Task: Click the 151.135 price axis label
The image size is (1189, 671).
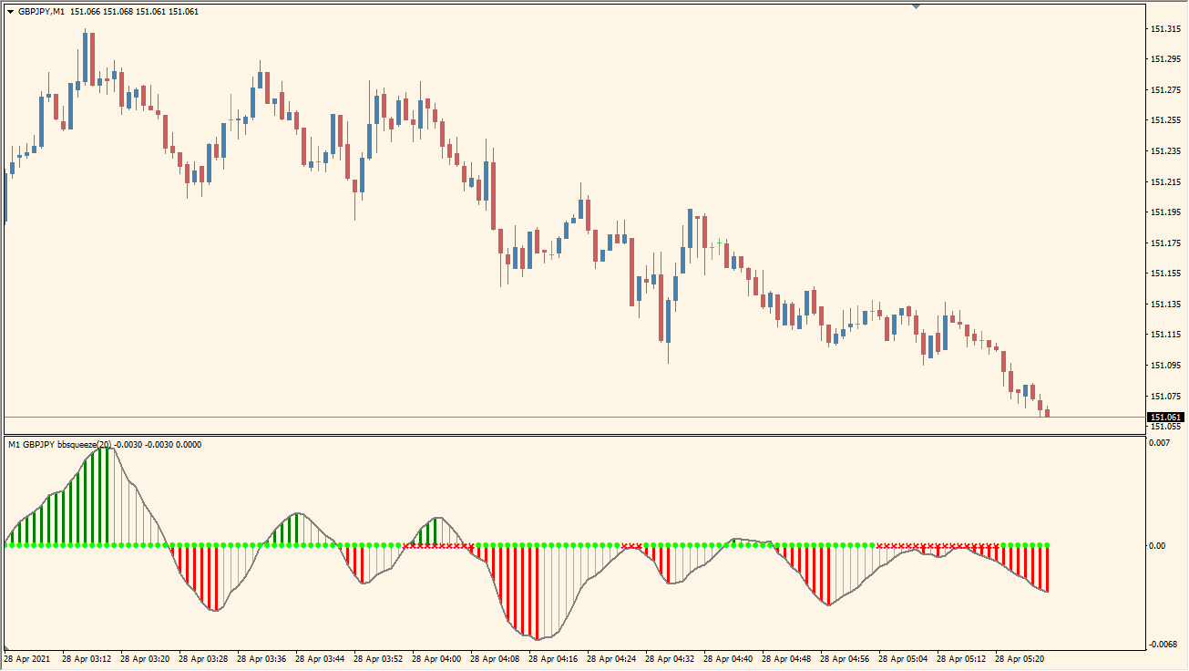Action: [1165, 305]
